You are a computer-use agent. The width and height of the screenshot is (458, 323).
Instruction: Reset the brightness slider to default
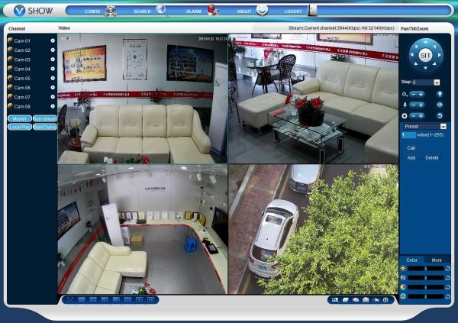tap(448, 268)
